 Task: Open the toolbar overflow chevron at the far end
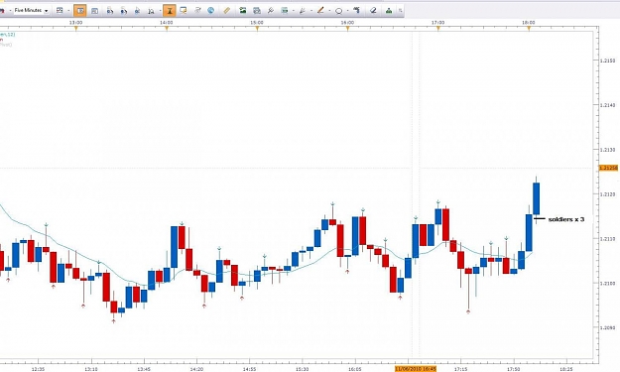click(x=400, y=11)
